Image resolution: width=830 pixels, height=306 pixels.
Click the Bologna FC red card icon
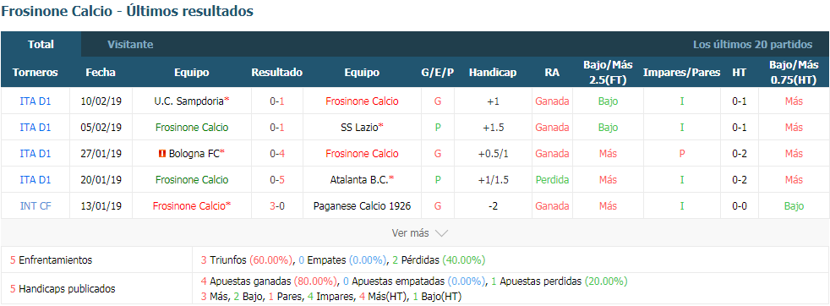click(x=162, y=154)
